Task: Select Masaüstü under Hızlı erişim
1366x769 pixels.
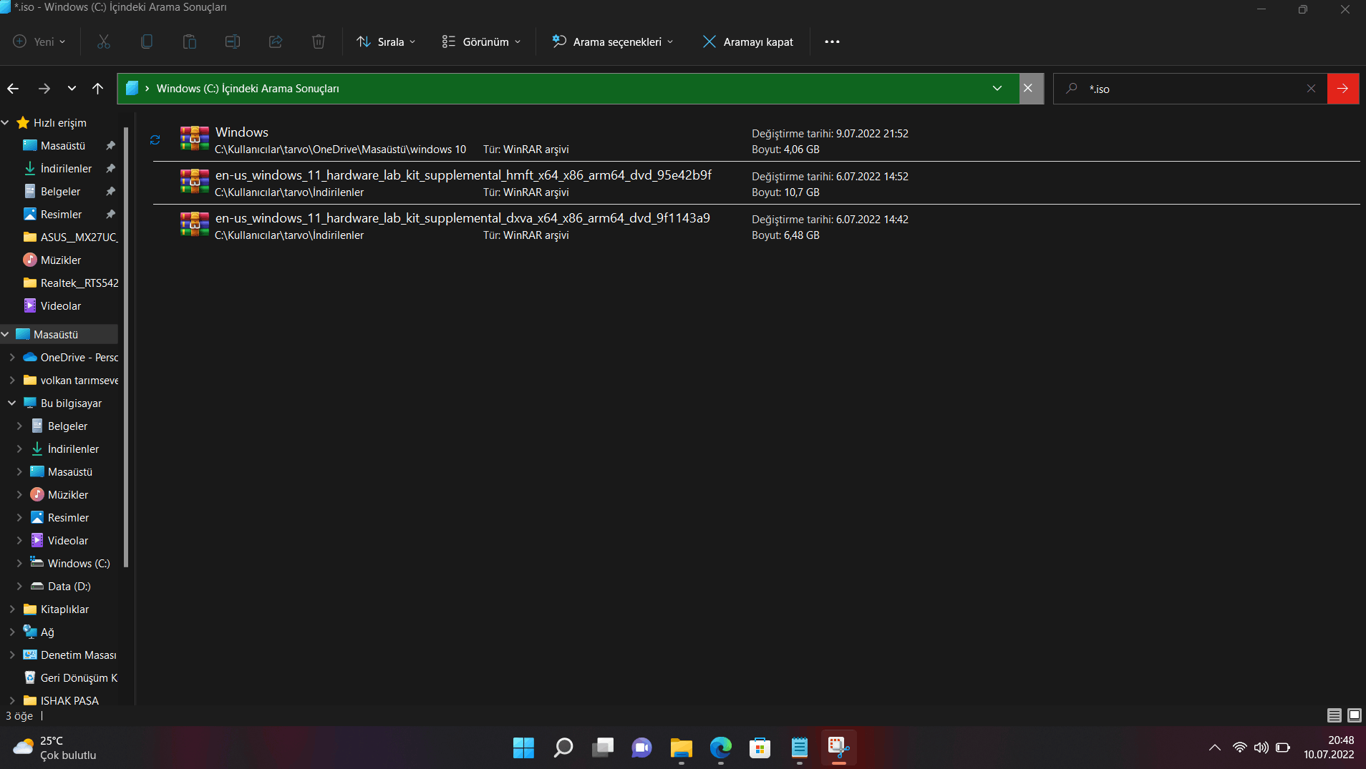Action: pos(63,146)
